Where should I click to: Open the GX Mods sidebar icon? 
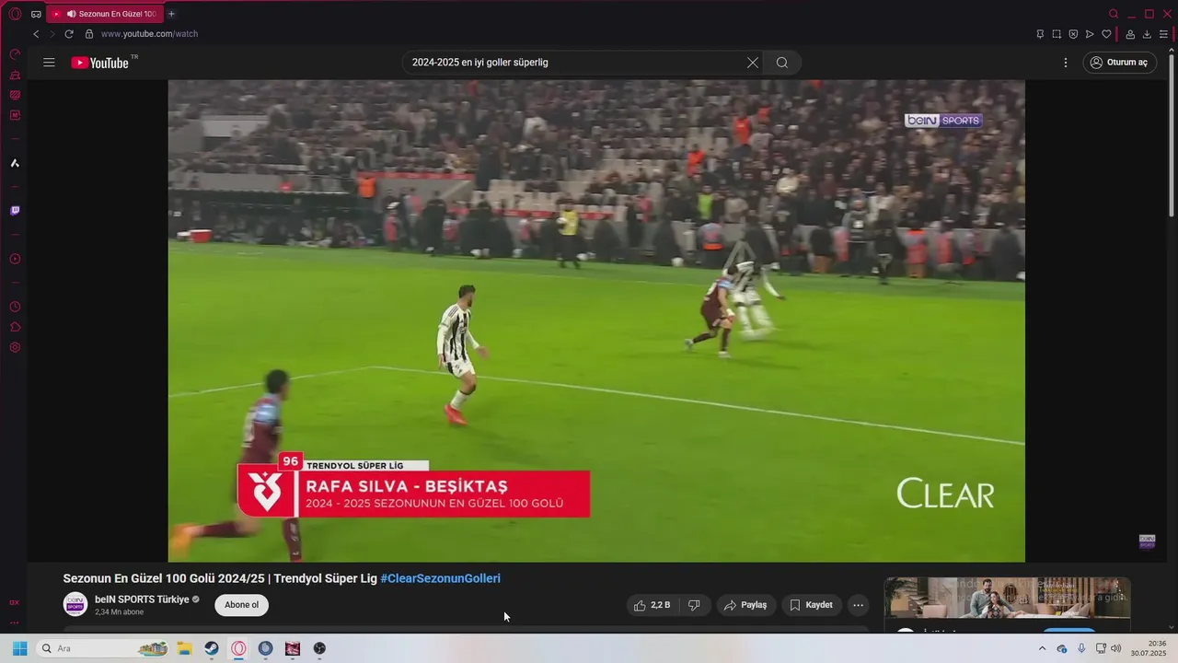click(15, 115)
